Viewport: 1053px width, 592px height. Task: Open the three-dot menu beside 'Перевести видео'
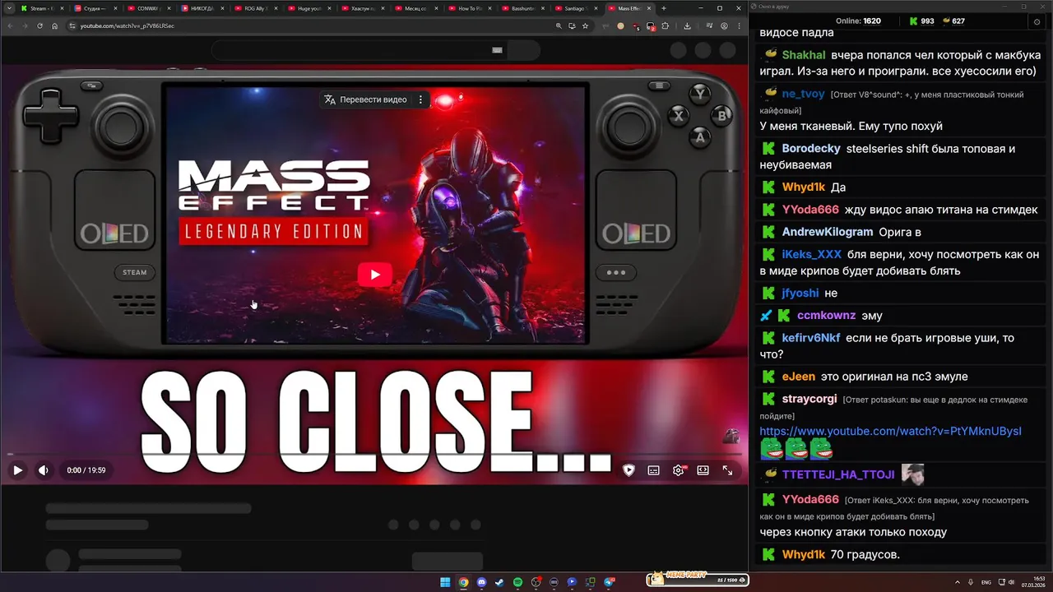420,99
